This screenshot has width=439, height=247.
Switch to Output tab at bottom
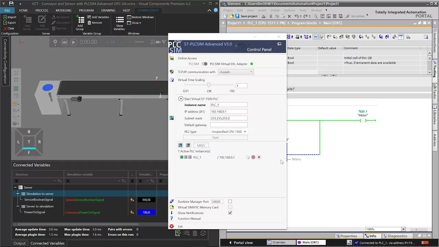point(20,243)
